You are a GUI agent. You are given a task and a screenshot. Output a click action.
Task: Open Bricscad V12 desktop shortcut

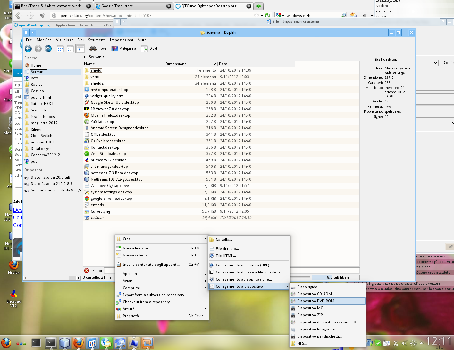pyautogui.click(x=14, y=298)
